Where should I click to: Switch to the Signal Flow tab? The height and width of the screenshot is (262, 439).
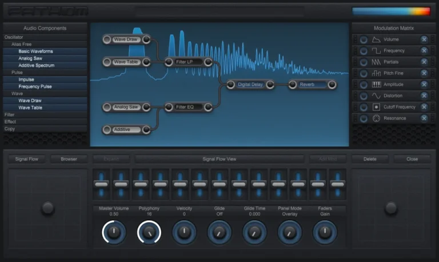tap(27, 159)
